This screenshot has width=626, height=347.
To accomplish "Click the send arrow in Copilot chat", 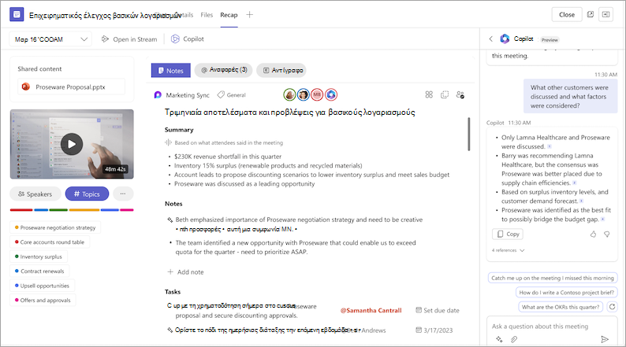I will [605, 339].
